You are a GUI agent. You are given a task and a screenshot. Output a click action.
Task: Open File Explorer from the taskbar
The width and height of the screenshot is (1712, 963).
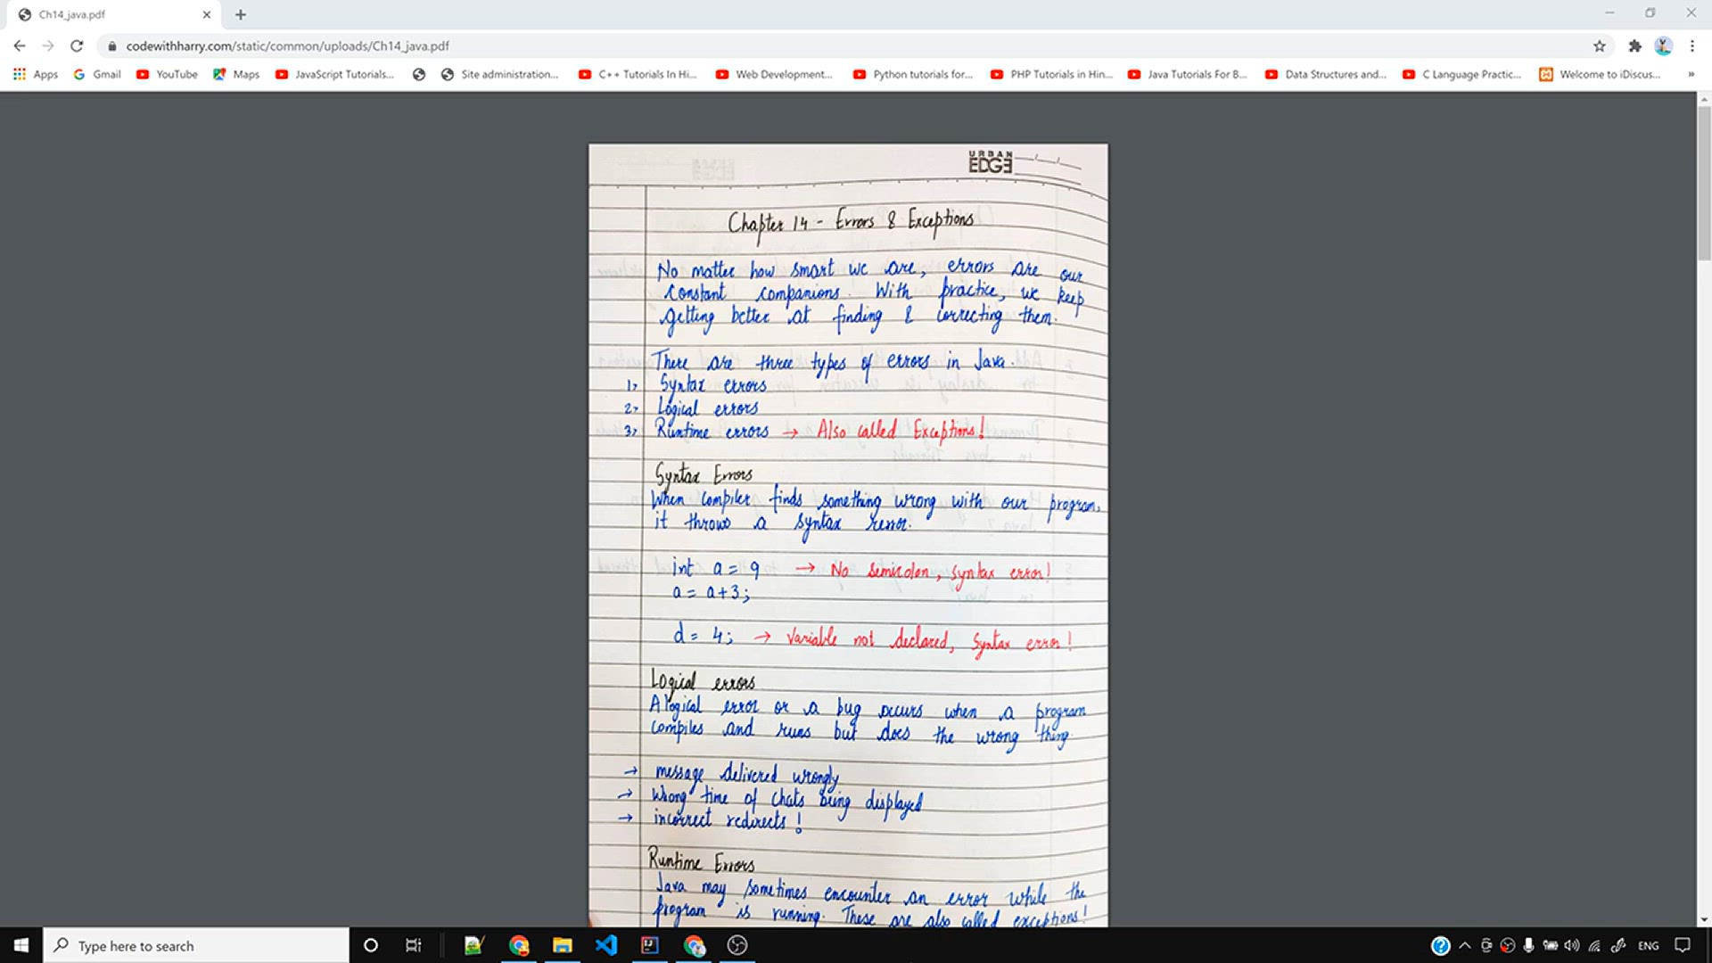[562, 945]
